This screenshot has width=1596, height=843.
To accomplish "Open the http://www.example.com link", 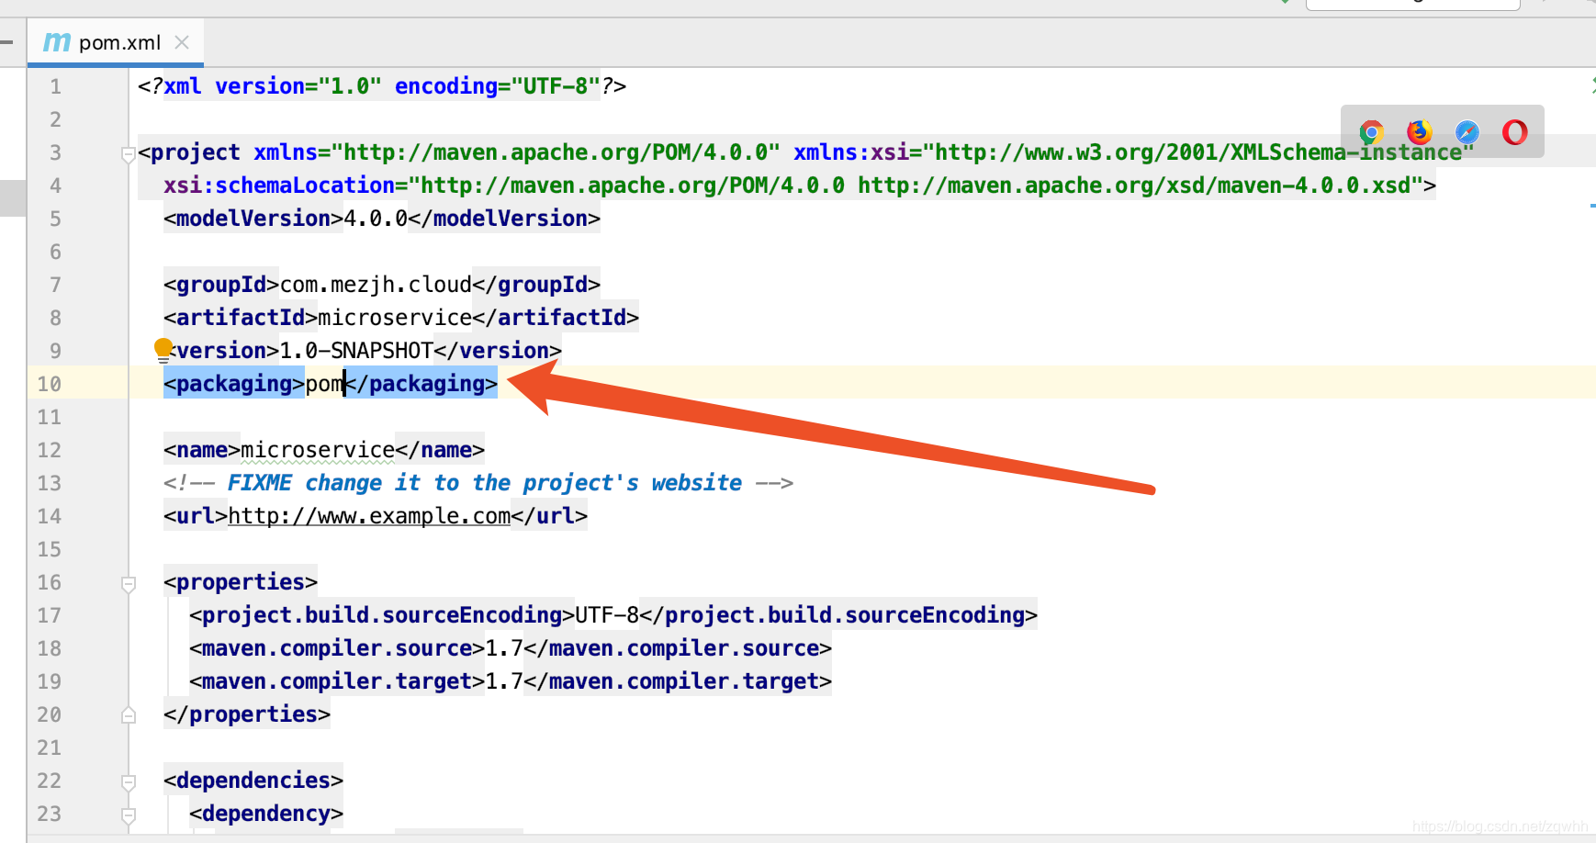I will click(x=369, y=516).
